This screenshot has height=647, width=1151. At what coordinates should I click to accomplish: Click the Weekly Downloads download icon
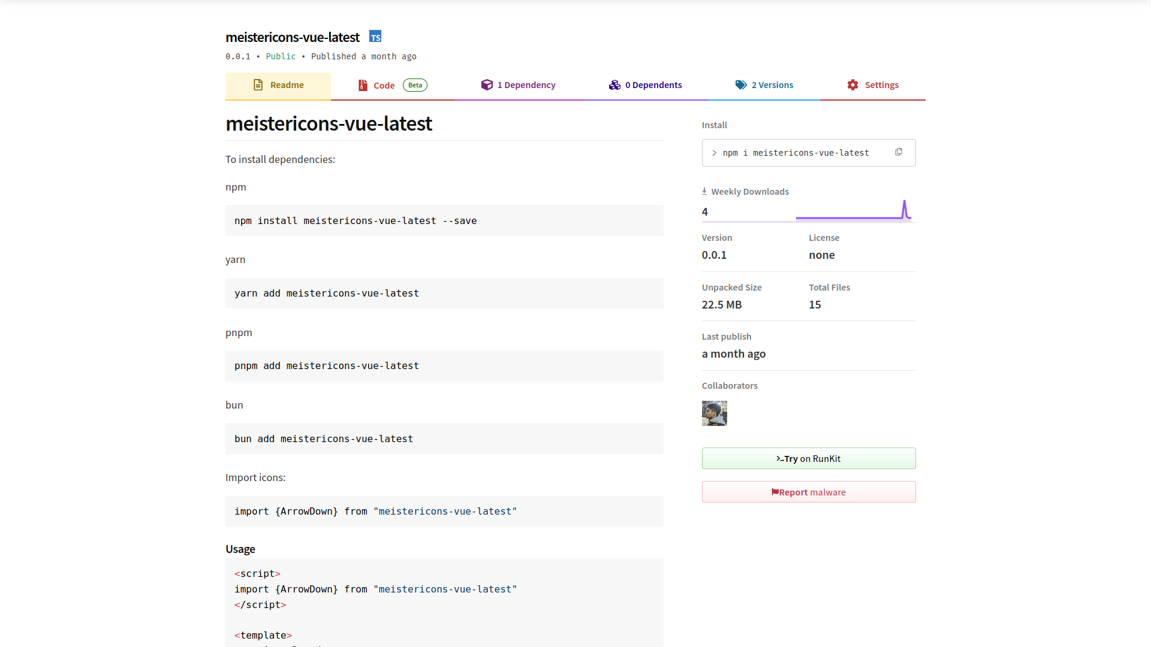click(x=704, y=192)
